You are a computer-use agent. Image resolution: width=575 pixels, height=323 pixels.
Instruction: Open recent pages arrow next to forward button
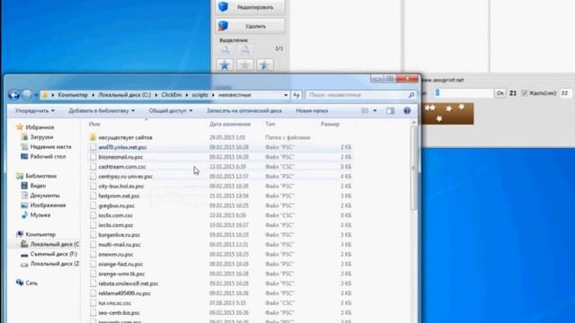point(36,95)
